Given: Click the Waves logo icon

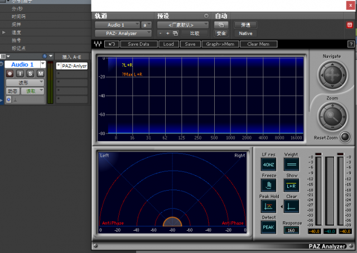Looking at the screenshot, I should pos(98,44).
